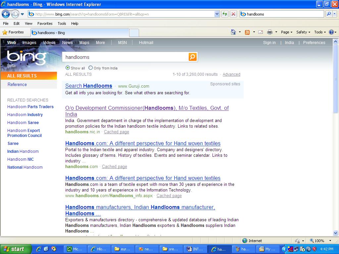Click the Sign in link
The image size is (339, 254).
269,43
